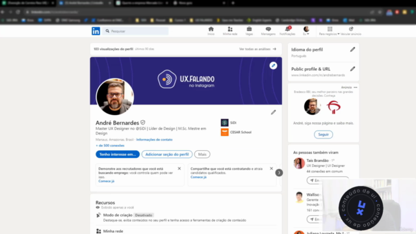
Task: Click the Pesquisar search field
Action: pos(136,31)
